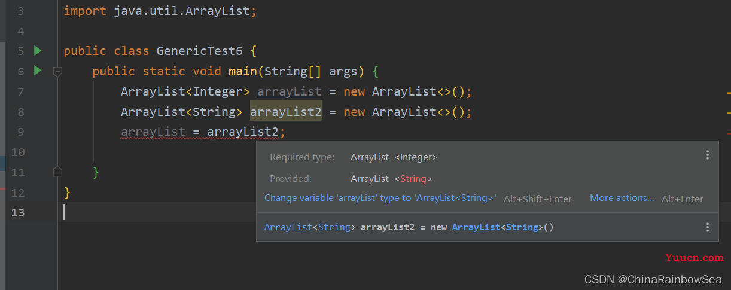The image size is (731, 290).
Task: Open the error tooltip's three-dot options menu
Action: coord(708,155)
